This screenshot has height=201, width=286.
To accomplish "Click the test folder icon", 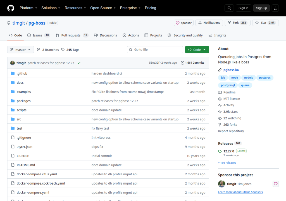I will pyautogui.click(x=13, y=128).
